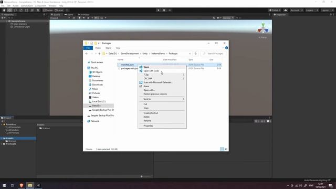Select SampleScene in the Hierarchy
This screenshot has height=189, width=336.
coord(18,21)
